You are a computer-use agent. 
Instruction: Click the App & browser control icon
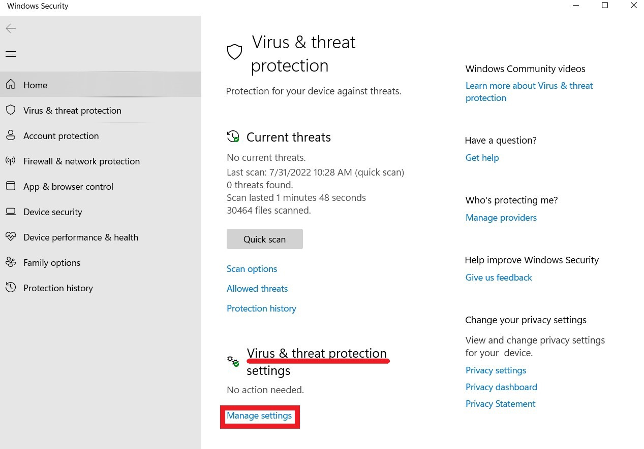11,186
